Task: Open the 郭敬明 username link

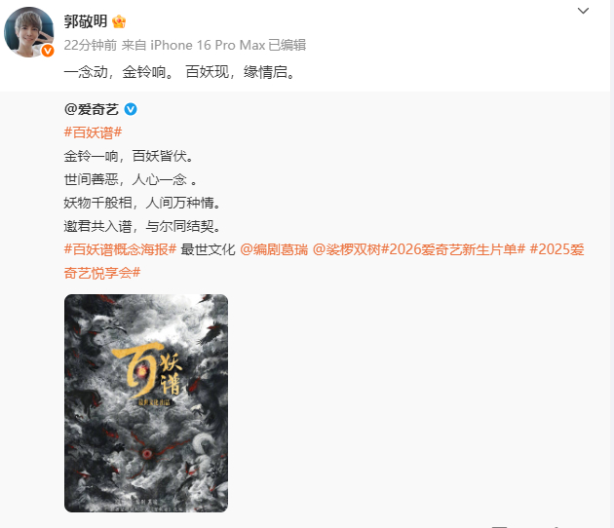Action: pyautogui.click(x=86, y=21)
